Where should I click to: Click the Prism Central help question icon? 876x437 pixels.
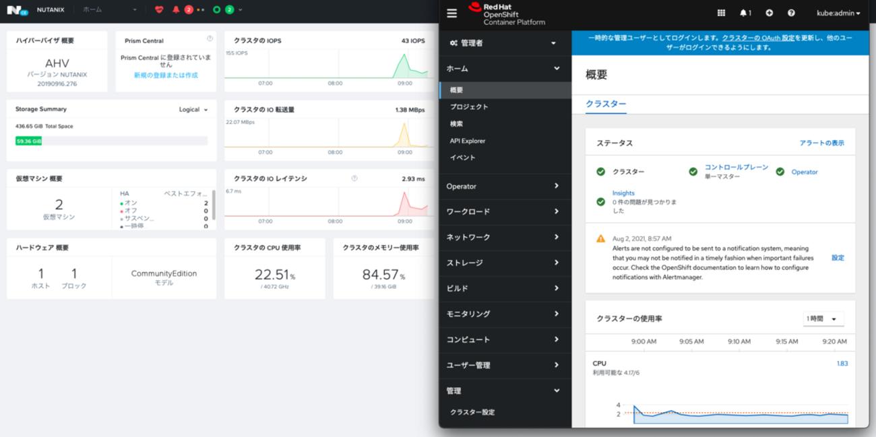(x=210, y=39)
